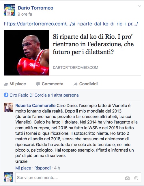Image resolution: width=144 pixels, height=186 pixels.
Task: Open the dartortorromeo.com article URL
Action: [71, 24]
